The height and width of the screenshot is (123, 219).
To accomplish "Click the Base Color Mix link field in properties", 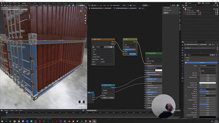I will [x=207, y=73].
